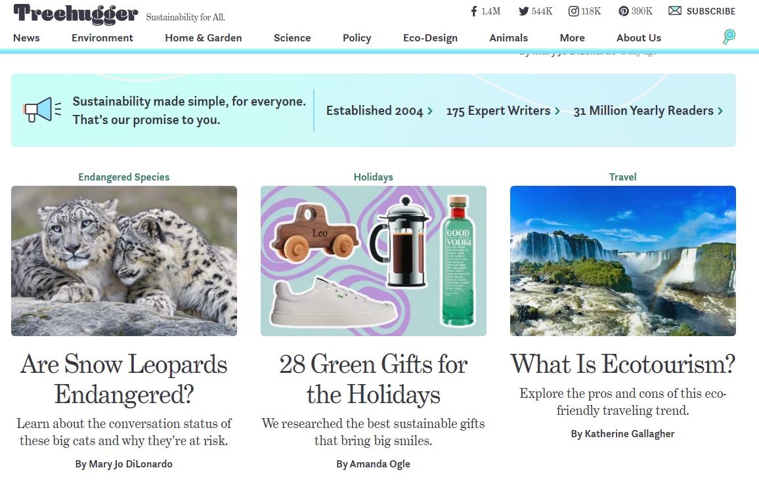Click the Endangered Species category label

[124, 177]
